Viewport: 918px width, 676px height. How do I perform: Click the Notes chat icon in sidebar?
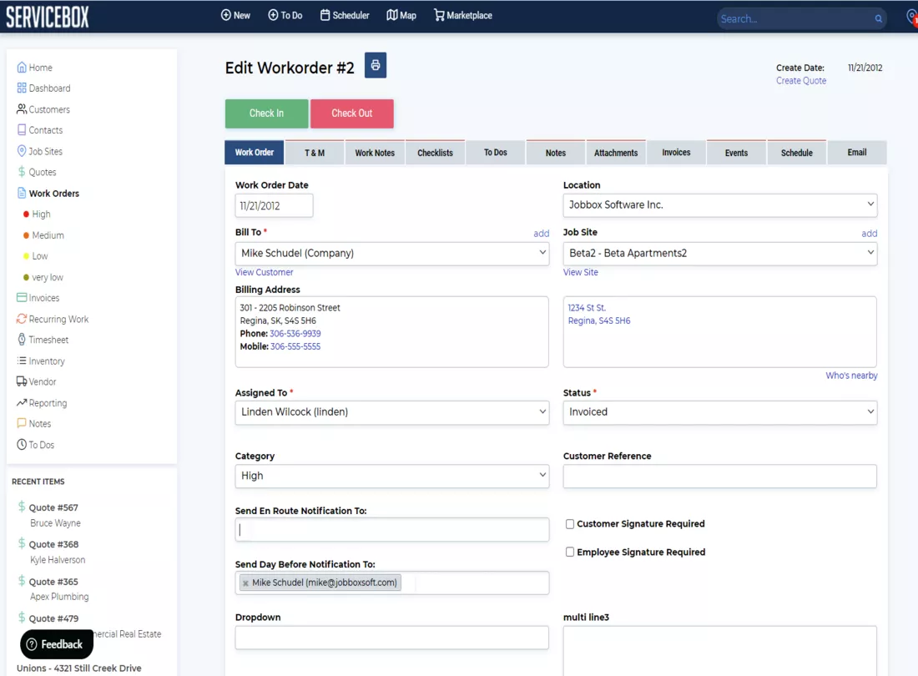[22, 423]
